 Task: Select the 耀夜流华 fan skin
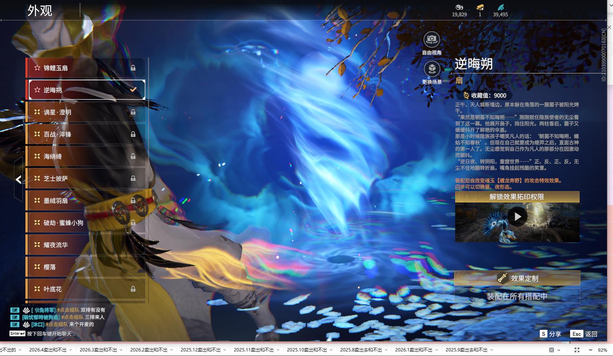tap(86, 245)
